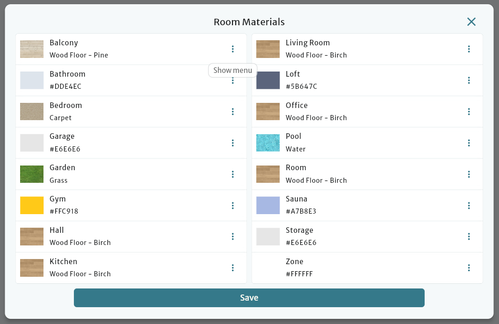
Task: Open the options menu for Living Room
Action: point(469,49)
